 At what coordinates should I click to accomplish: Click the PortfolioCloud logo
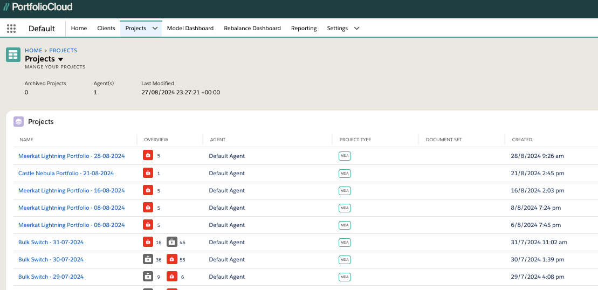[x=38, y=7]
